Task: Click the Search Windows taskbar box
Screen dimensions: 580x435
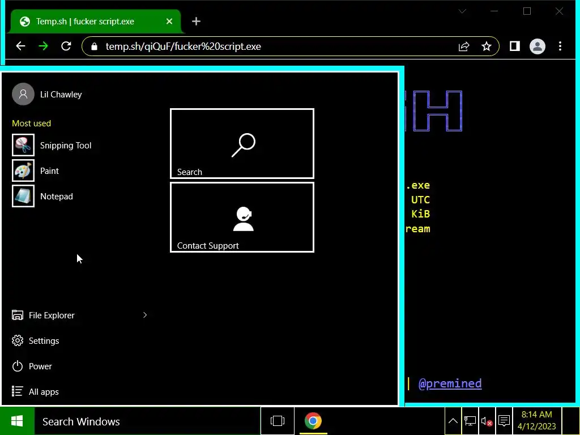Action: (x=147, y=421)
